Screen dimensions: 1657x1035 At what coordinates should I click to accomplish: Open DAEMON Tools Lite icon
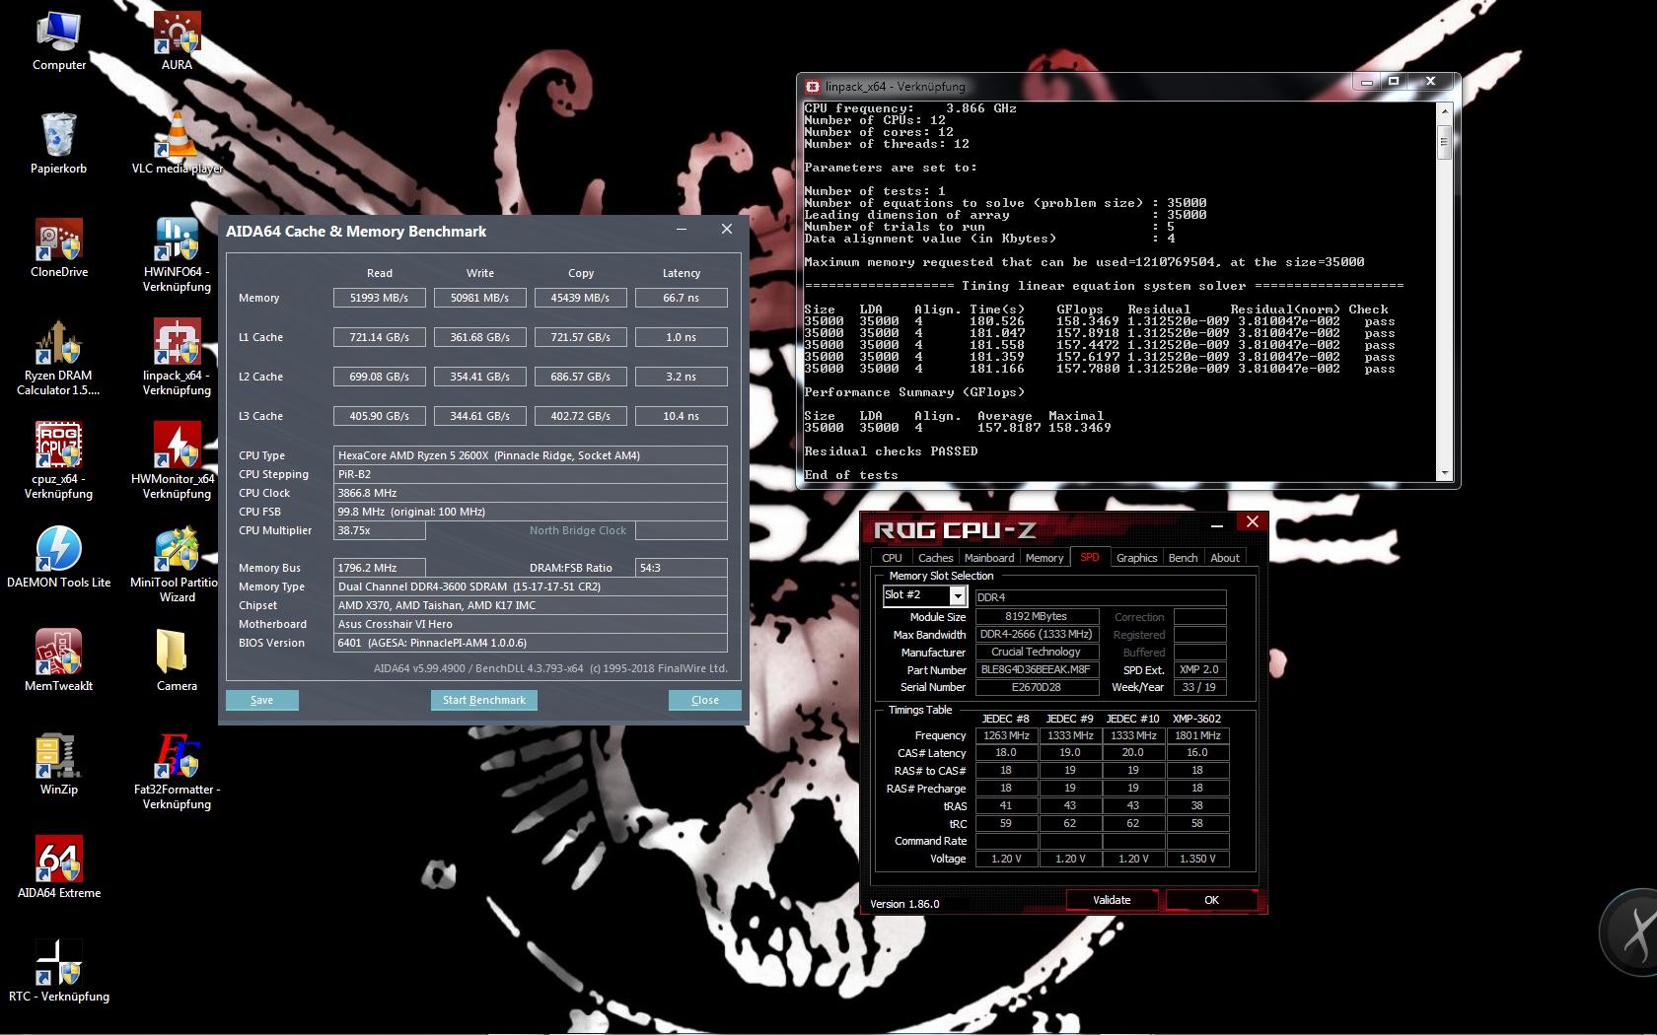point(59,558)
